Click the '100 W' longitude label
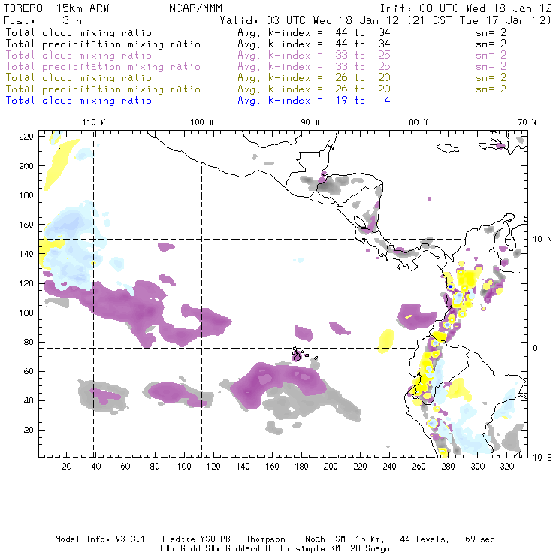The width and height of the screenshot is (556, 556). point(202,122)
